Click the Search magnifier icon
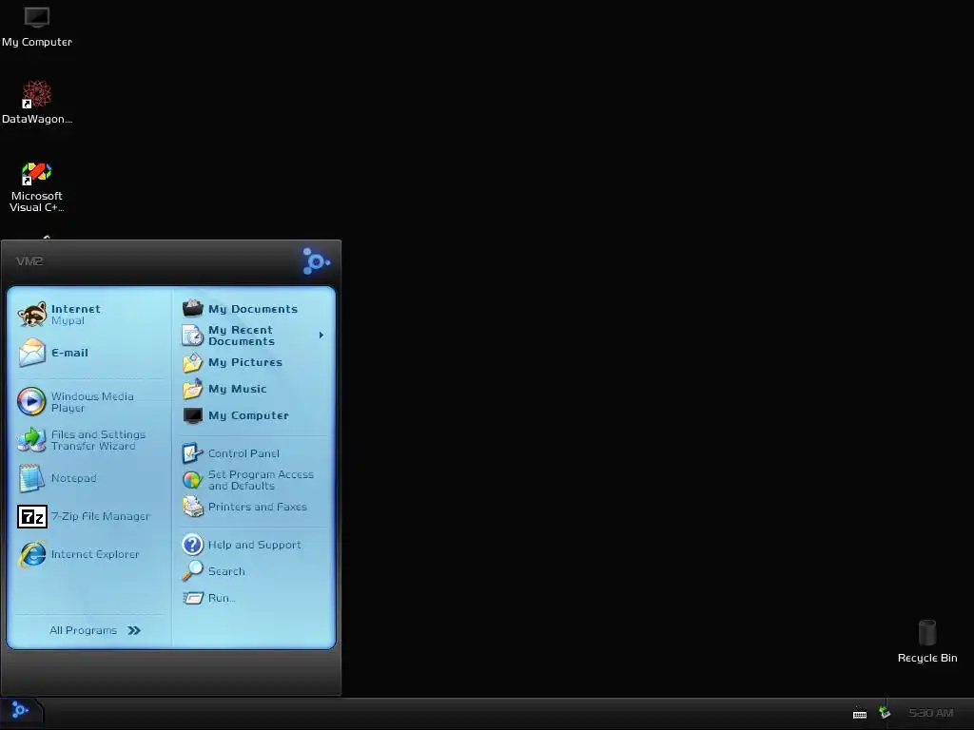The height and width of the screenshot is (730, 974). point(192,571)
